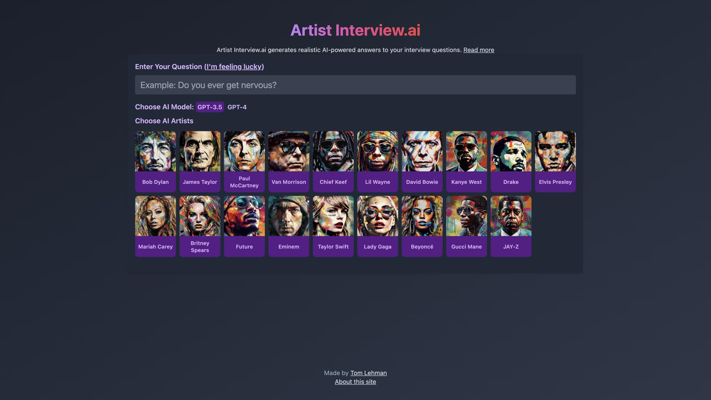The image size is (711, 400).
Task: Select the Elvis Presley artist card
Action: [555, 161]
